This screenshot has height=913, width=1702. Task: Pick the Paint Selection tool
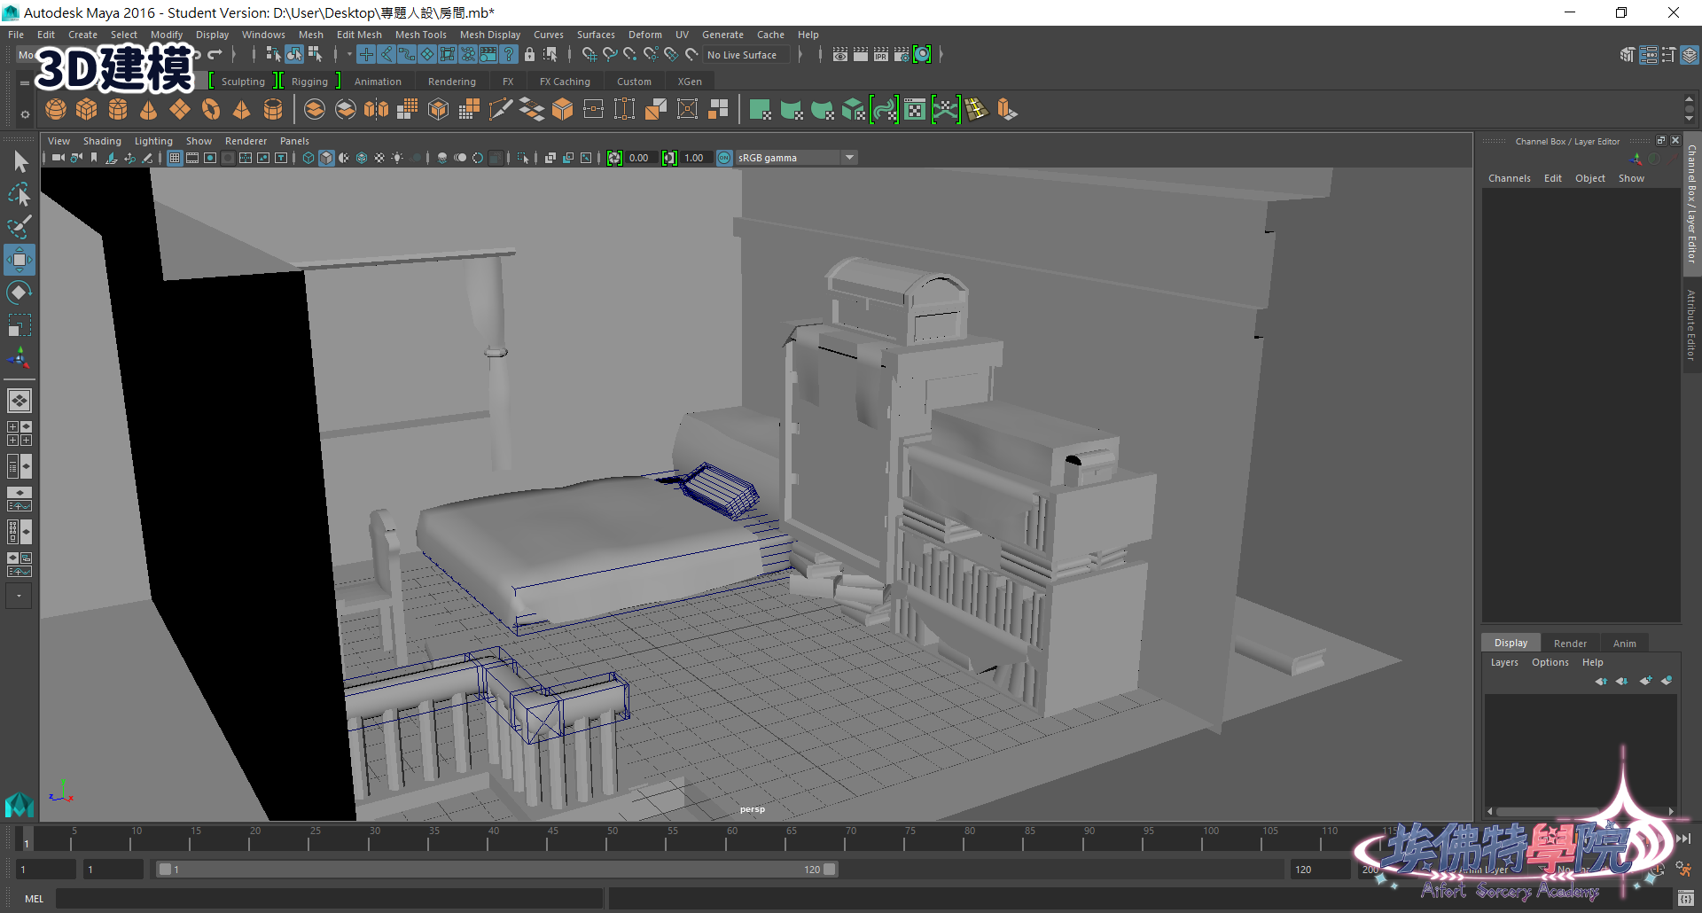(x=19, y=227)
